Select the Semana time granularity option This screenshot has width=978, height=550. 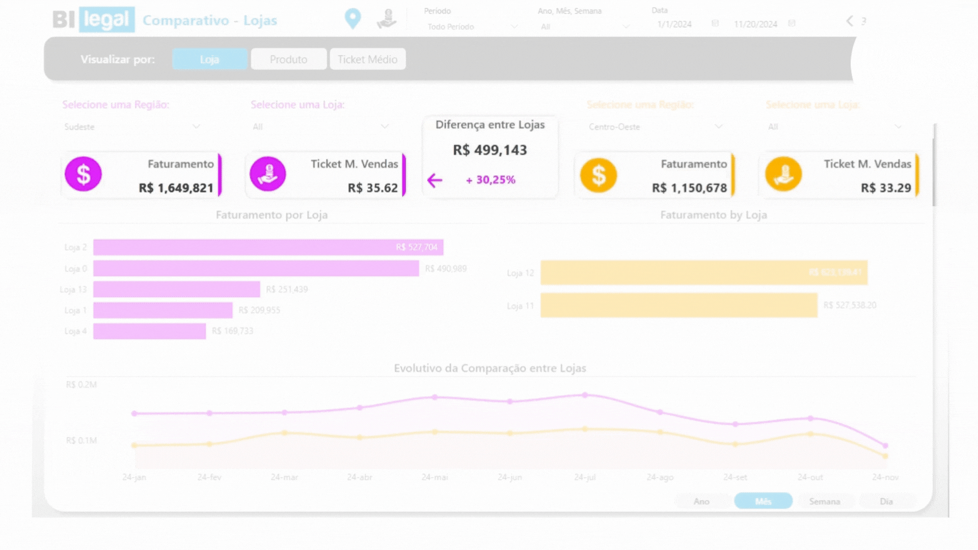[824, 501]
